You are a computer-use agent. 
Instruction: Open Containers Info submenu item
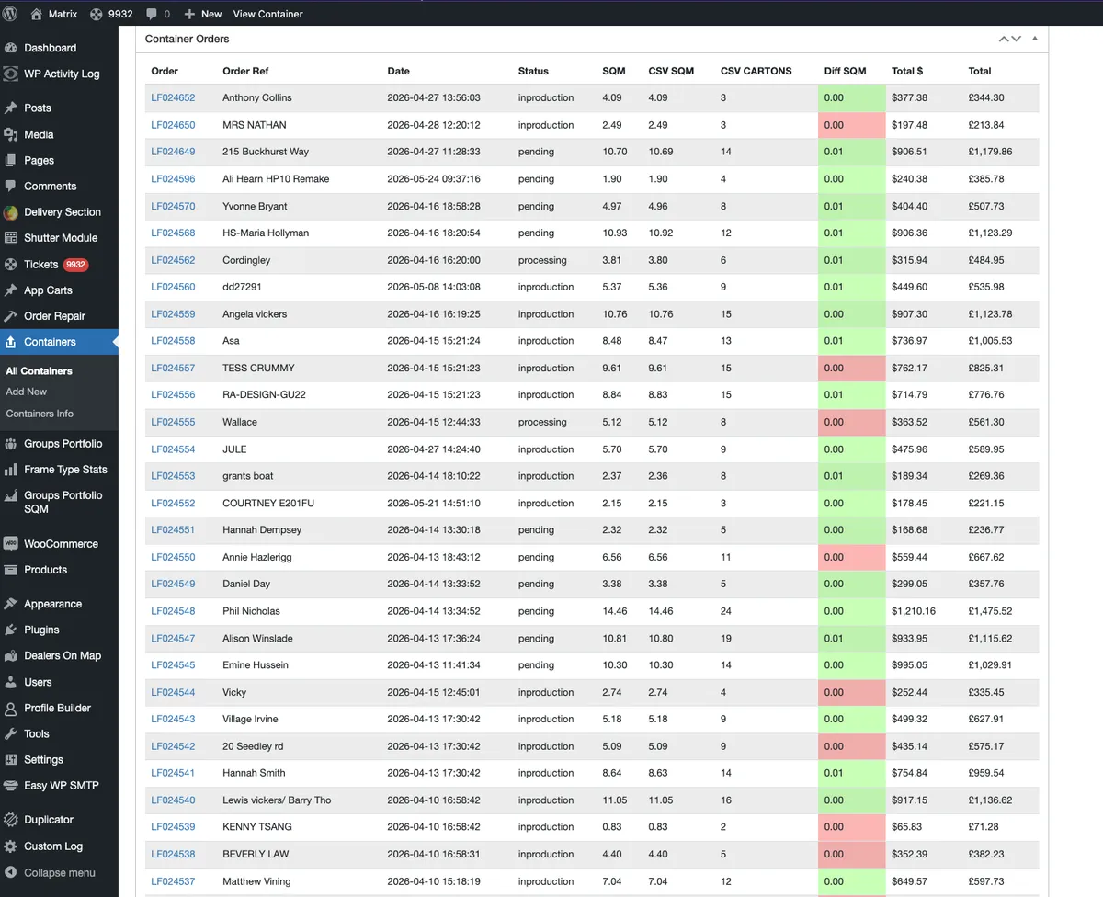(x=40, y=414)
